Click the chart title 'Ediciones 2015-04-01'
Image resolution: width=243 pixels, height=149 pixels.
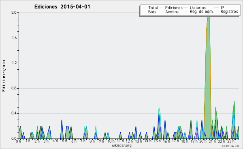(x=62, y=7)
